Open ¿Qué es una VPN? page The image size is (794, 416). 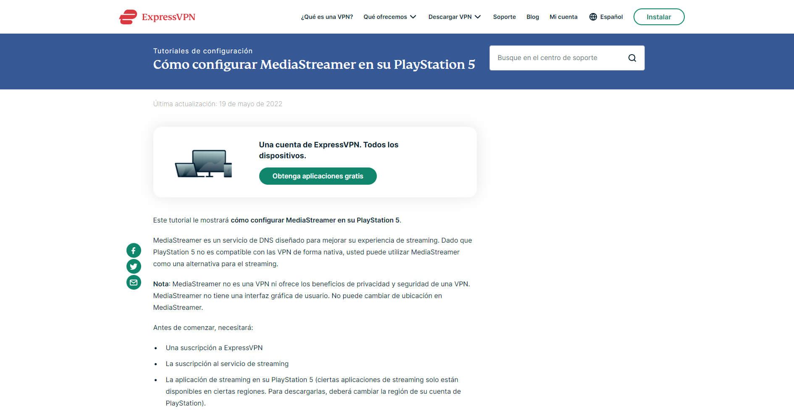(327, 17)
